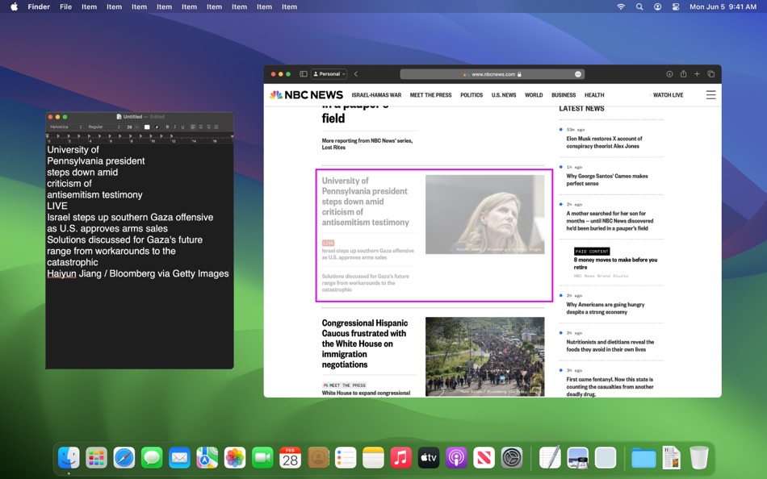Open the migrant crowd photo thumbnail

[x=484, y=356]
